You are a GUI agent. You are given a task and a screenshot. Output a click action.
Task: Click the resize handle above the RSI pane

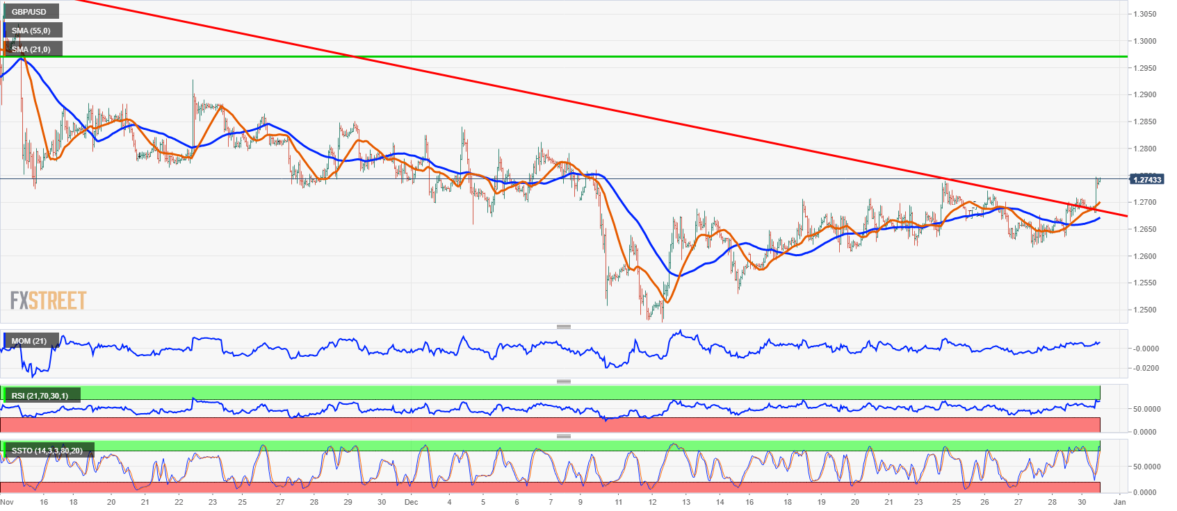tap(564, 381)
